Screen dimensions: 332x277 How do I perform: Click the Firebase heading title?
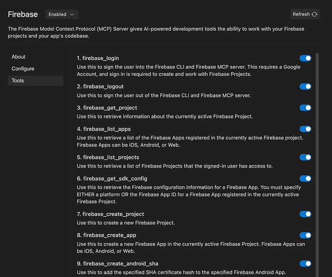point(23,14)
